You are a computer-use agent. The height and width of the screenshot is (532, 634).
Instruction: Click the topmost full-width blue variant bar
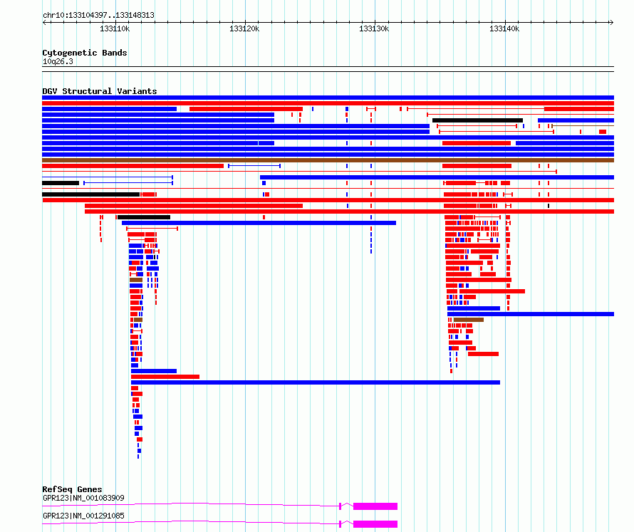(x=328, y=98)
